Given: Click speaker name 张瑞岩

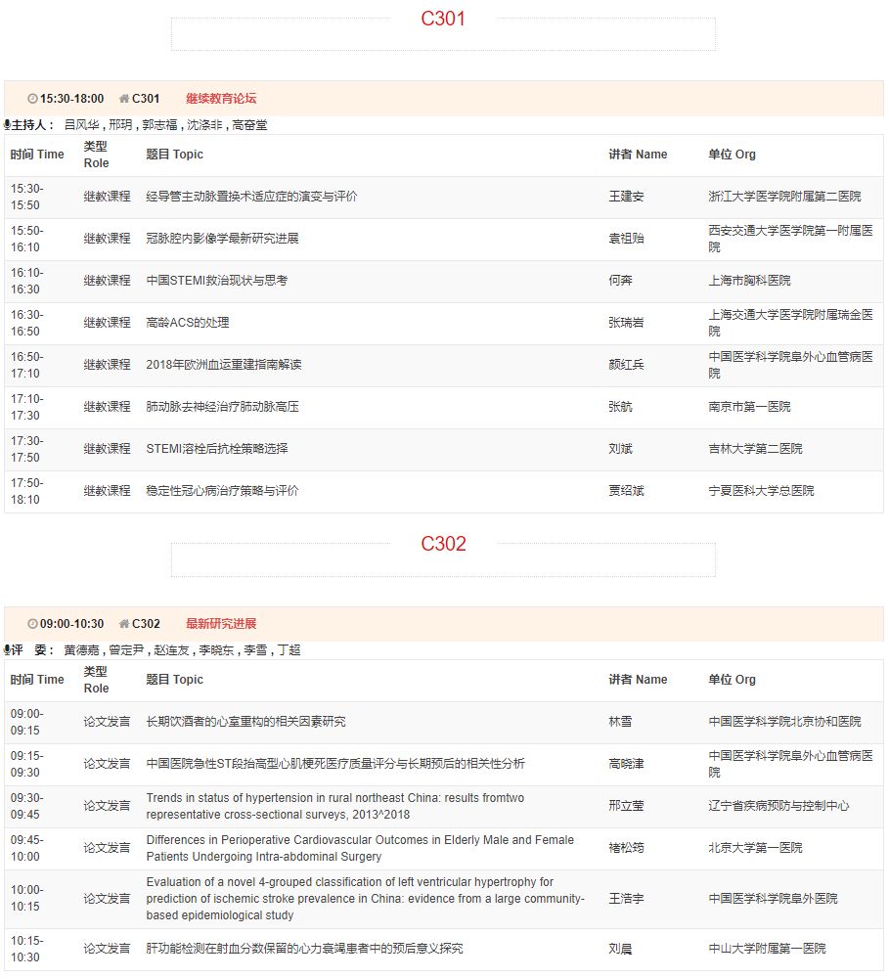Looking at the screenshot, I should click(x=626, y=322).
